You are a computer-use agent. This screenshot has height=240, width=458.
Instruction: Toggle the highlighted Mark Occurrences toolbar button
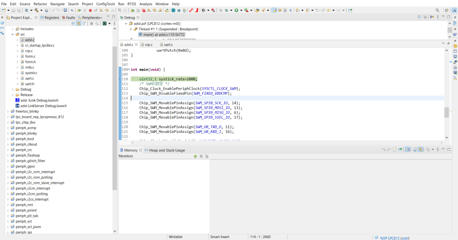pos(274,10)
